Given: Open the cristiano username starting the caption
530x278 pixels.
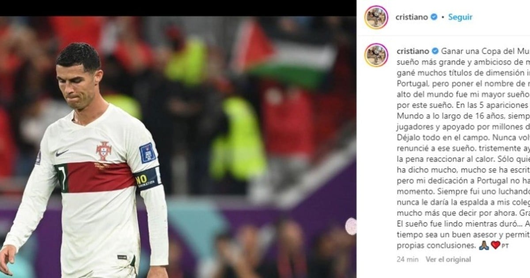Looking at the screenshot, I should (413, 51).
